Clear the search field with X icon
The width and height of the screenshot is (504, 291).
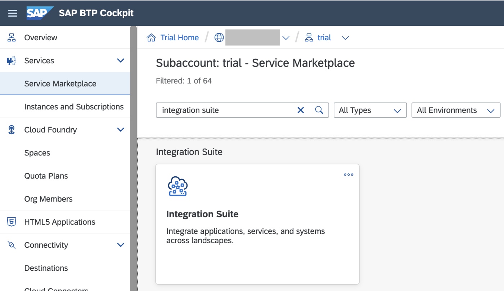[x=301, y=110]
